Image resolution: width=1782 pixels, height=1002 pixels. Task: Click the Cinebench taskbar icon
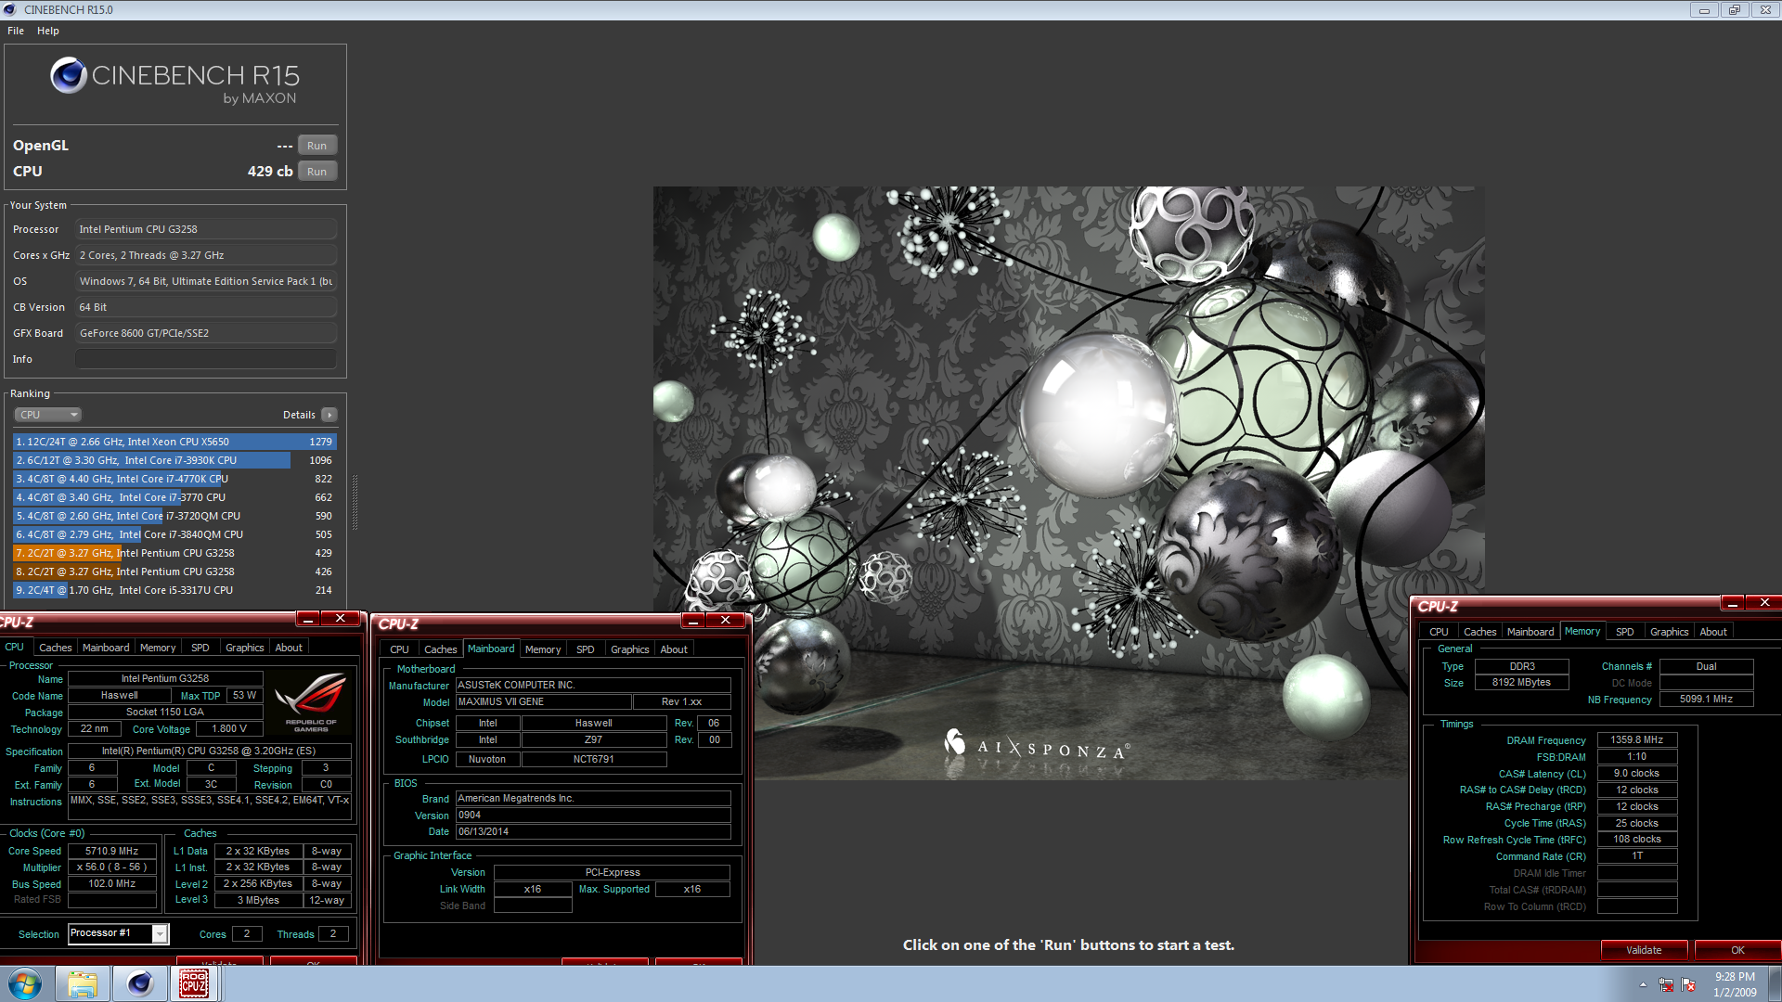(140, 983)
